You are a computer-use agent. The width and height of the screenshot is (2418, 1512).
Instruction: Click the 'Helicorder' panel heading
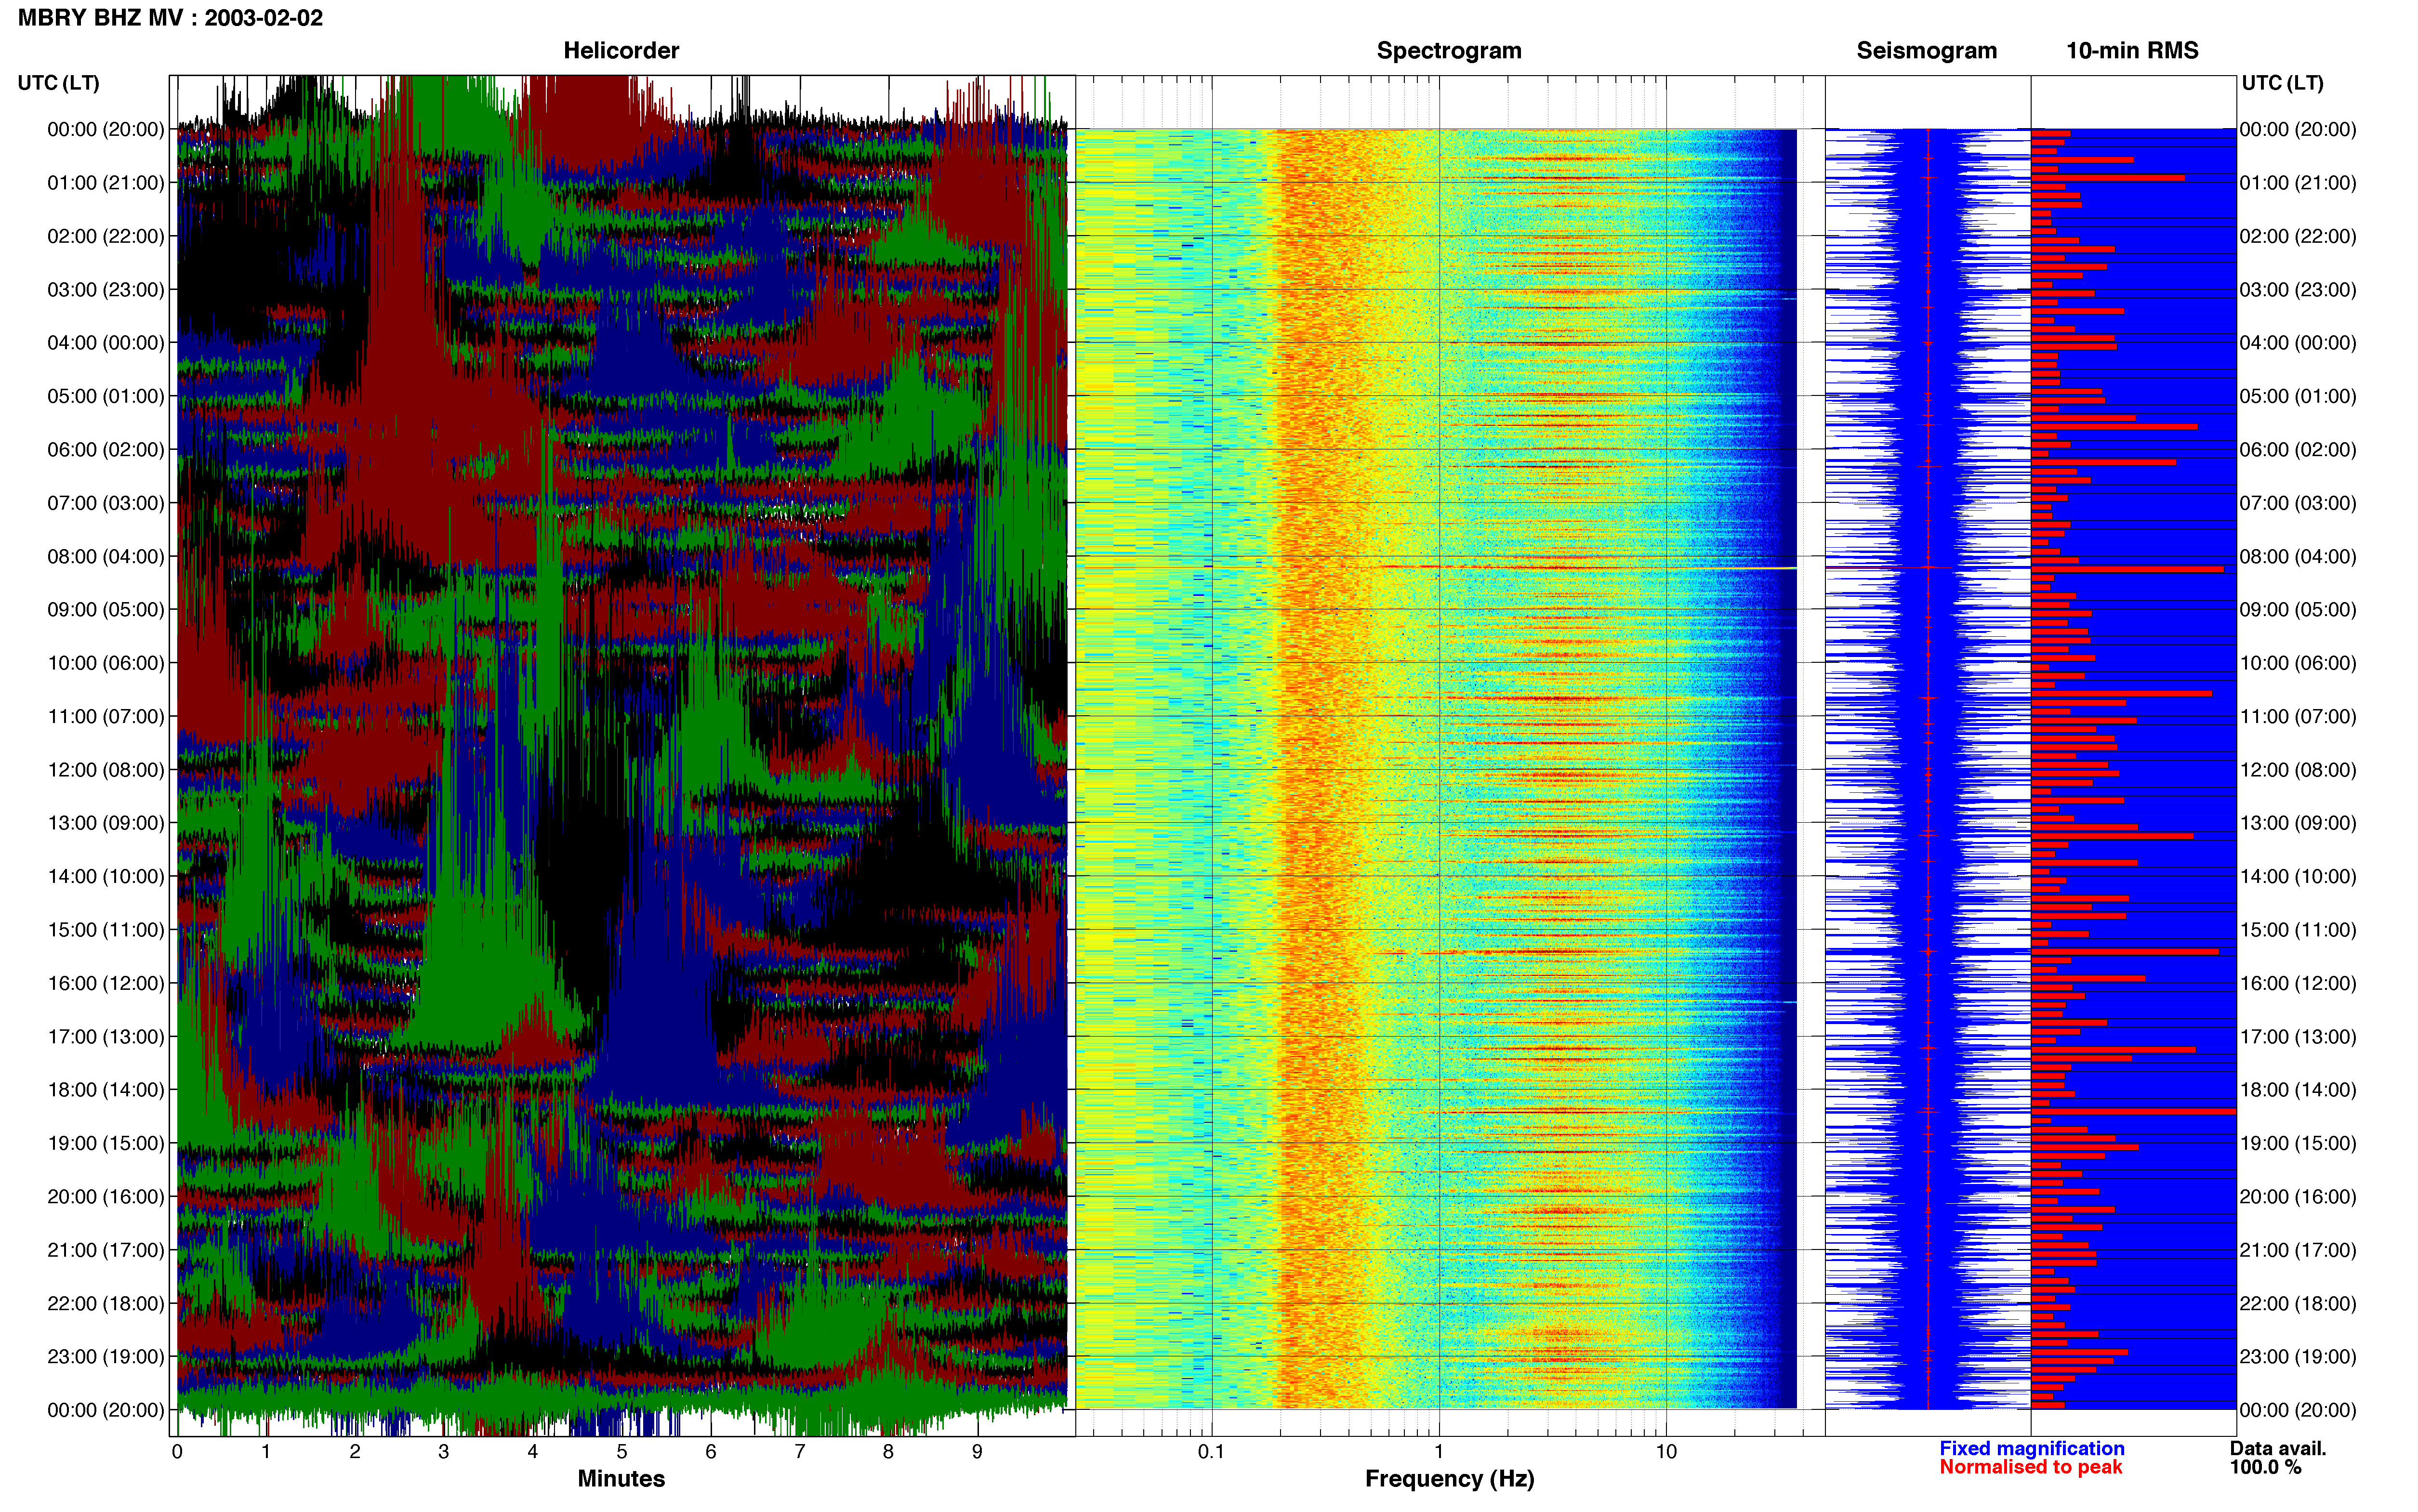[x=621, y=50]
